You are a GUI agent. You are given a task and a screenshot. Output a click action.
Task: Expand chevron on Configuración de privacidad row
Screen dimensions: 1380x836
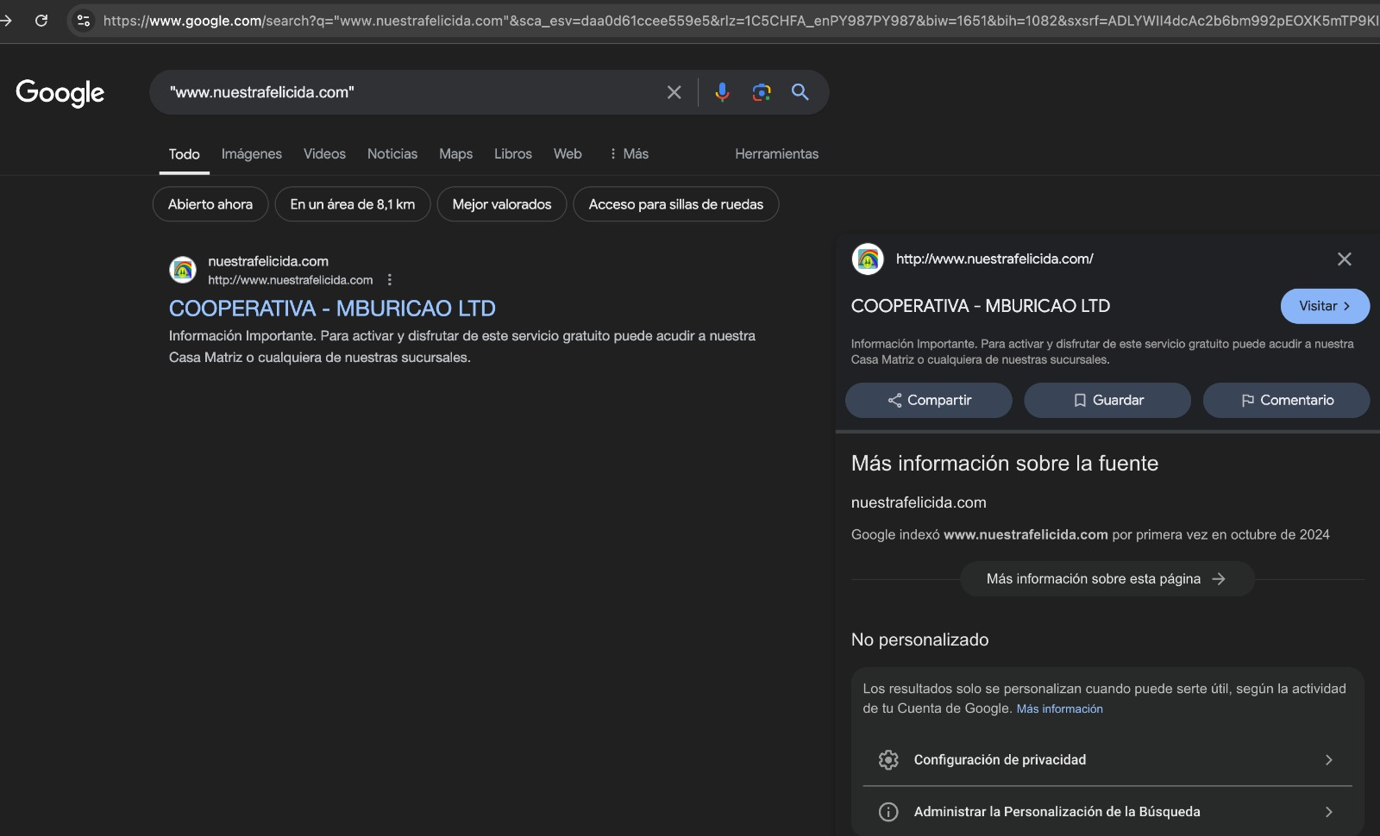click(x=1328, y=759)
